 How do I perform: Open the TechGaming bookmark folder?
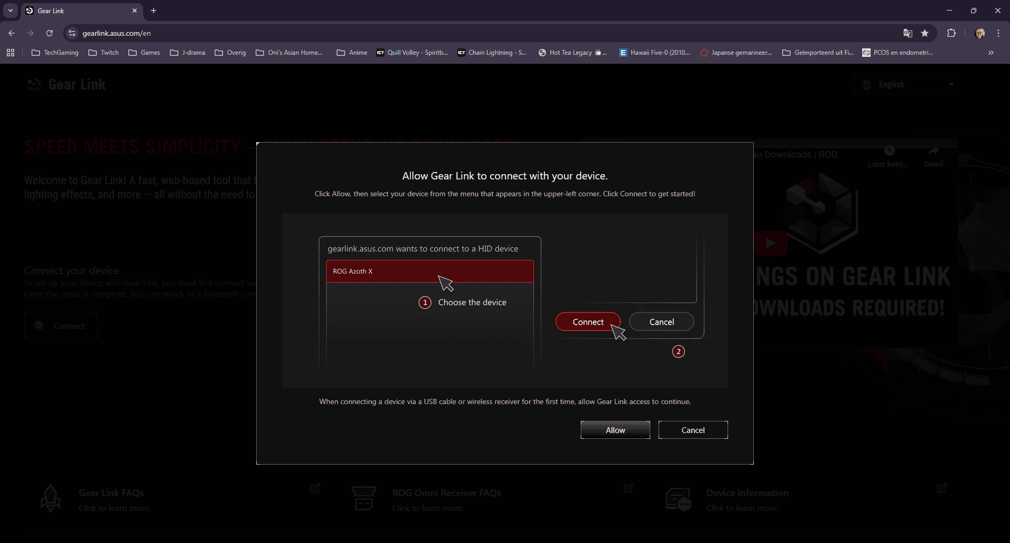tap(55, 53)
